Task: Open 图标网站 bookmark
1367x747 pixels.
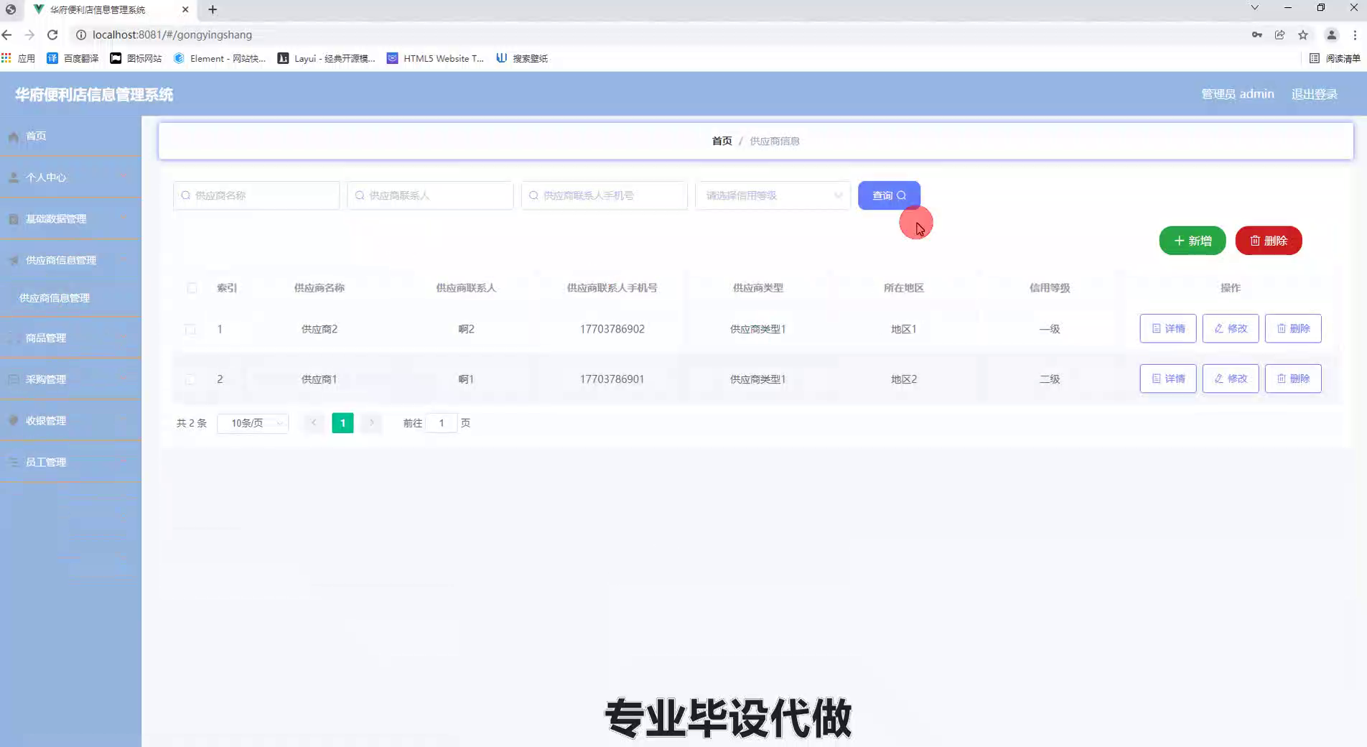Action: [136, 58]
